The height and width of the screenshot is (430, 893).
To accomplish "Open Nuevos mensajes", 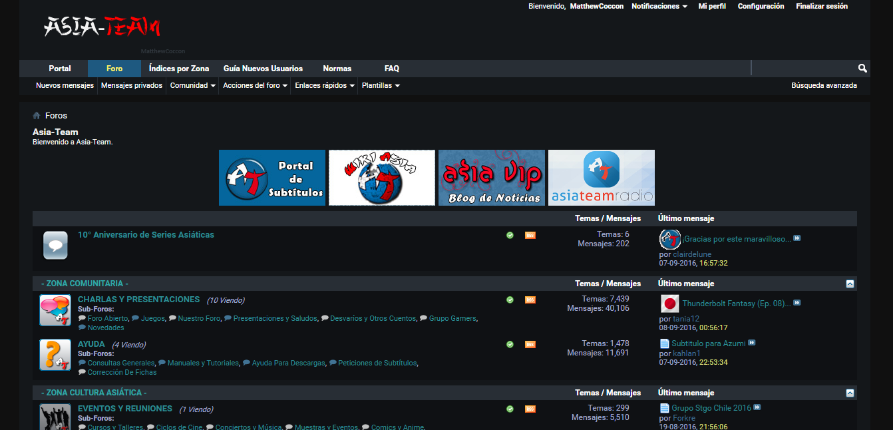I will tap(65, 85).
